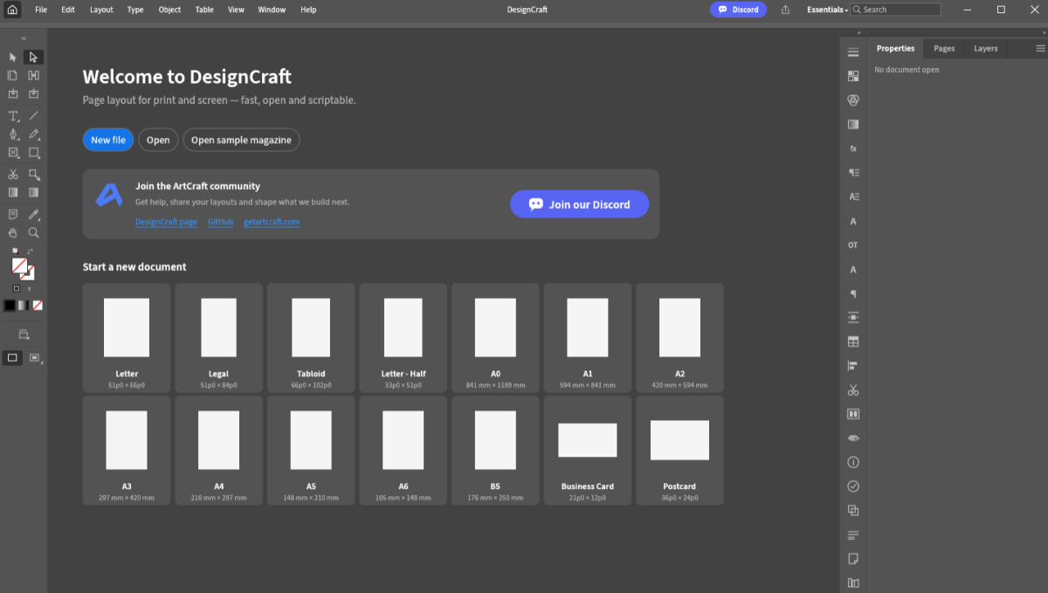The width and height of the screenshot is (1048, 593).
Task: Toggle formatting affects container
Action: point(17,288)
